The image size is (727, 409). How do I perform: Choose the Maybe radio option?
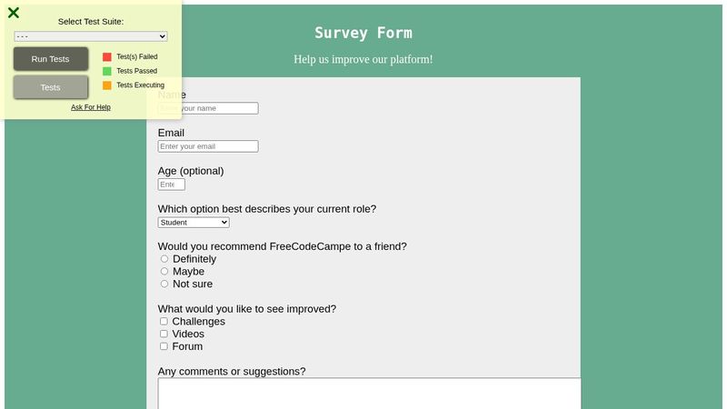tap(164, 271)
